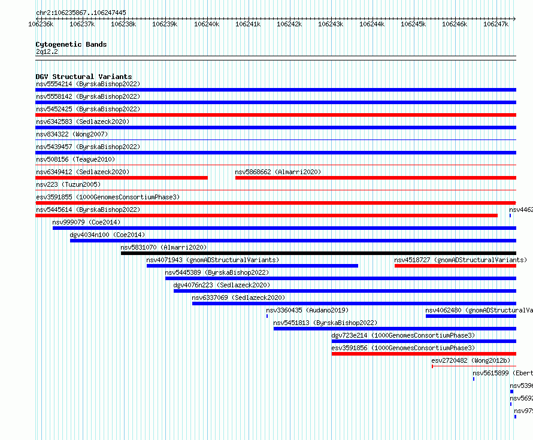The height and width of the screenshot is (440, 533).
Task: Click the blue bar under nsv4062480
Action: (x=471, y=316)
